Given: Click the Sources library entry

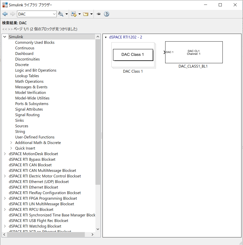Looking at the screenshot, I should pyautogui.click(x=22, y=126).
